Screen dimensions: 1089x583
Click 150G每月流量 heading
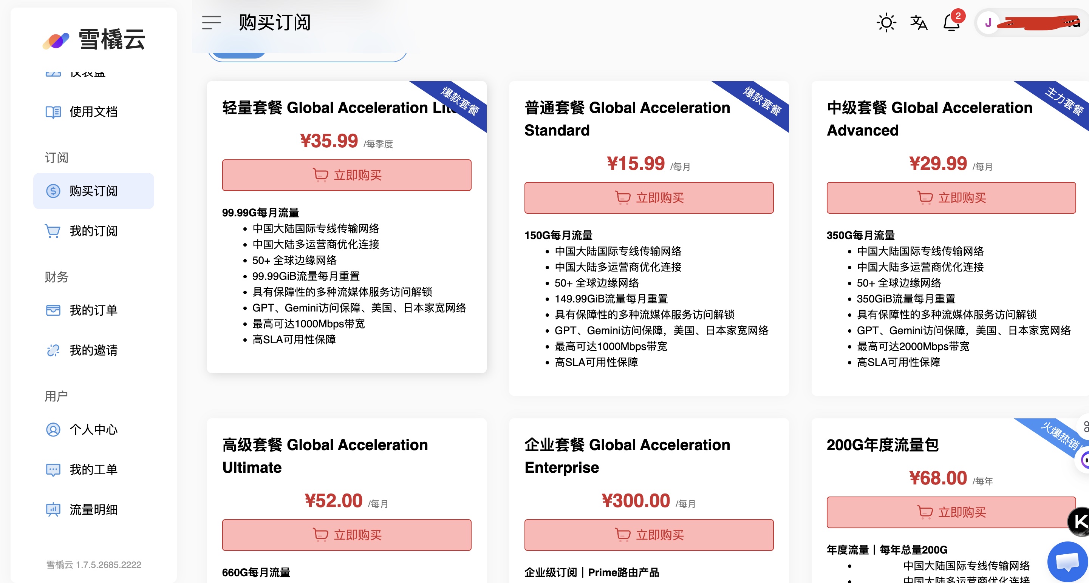(558, 235)
